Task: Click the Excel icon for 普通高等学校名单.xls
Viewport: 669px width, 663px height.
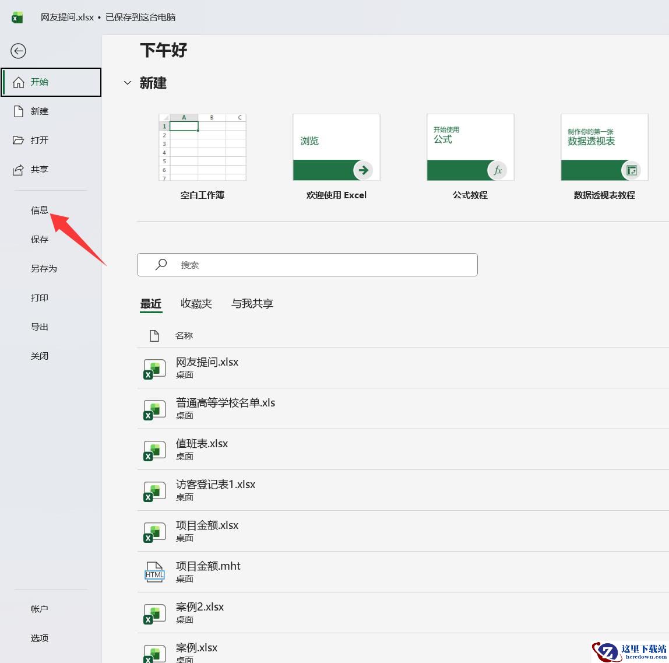Action: 154,410
